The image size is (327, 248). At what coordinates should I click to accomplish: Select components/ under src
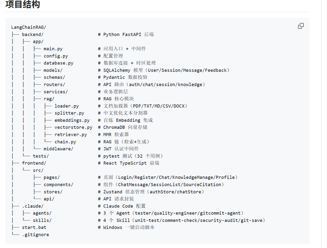click(58, 185)
